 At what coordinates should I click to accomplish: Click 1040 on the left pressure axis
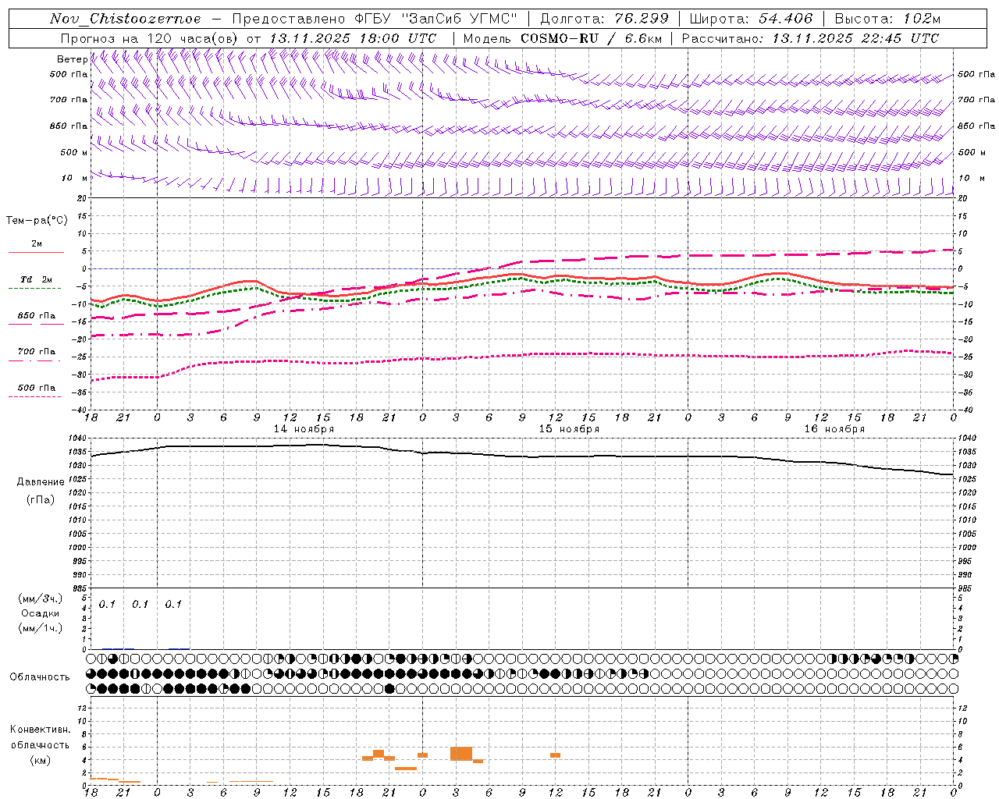point(78,439)
